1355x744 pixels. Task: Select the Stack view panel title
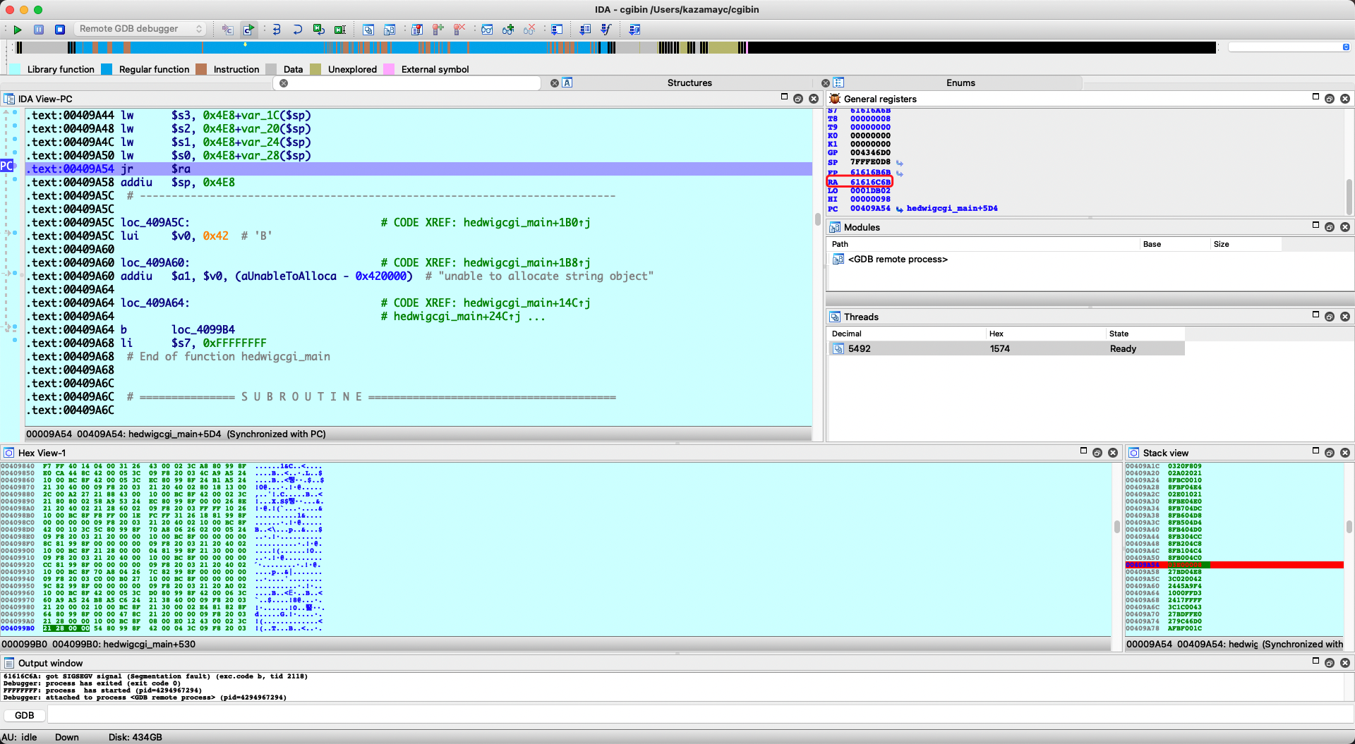coord(1165,453)
